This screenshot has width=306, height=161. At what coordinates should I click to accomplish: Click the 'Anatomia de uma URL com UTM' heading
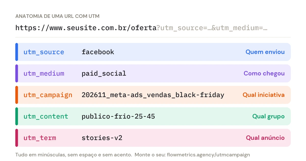(x=57, y=16)
